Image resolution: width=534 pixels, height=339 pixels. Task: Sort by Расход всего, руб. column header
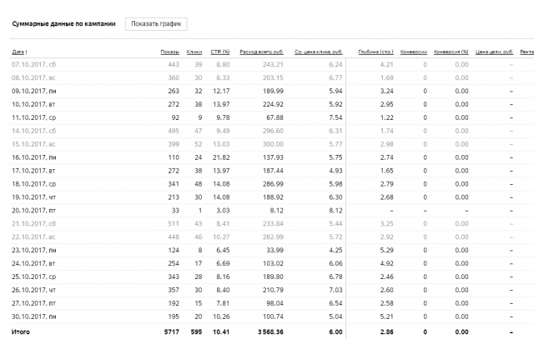[x=261, y=52]
